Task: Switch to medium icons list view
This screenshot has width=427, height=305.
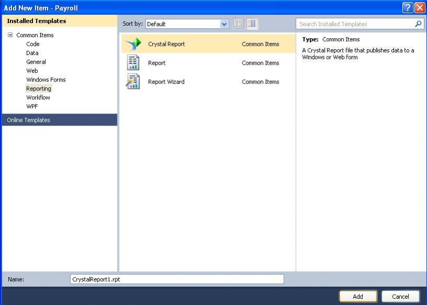Action: pos(252,24)
